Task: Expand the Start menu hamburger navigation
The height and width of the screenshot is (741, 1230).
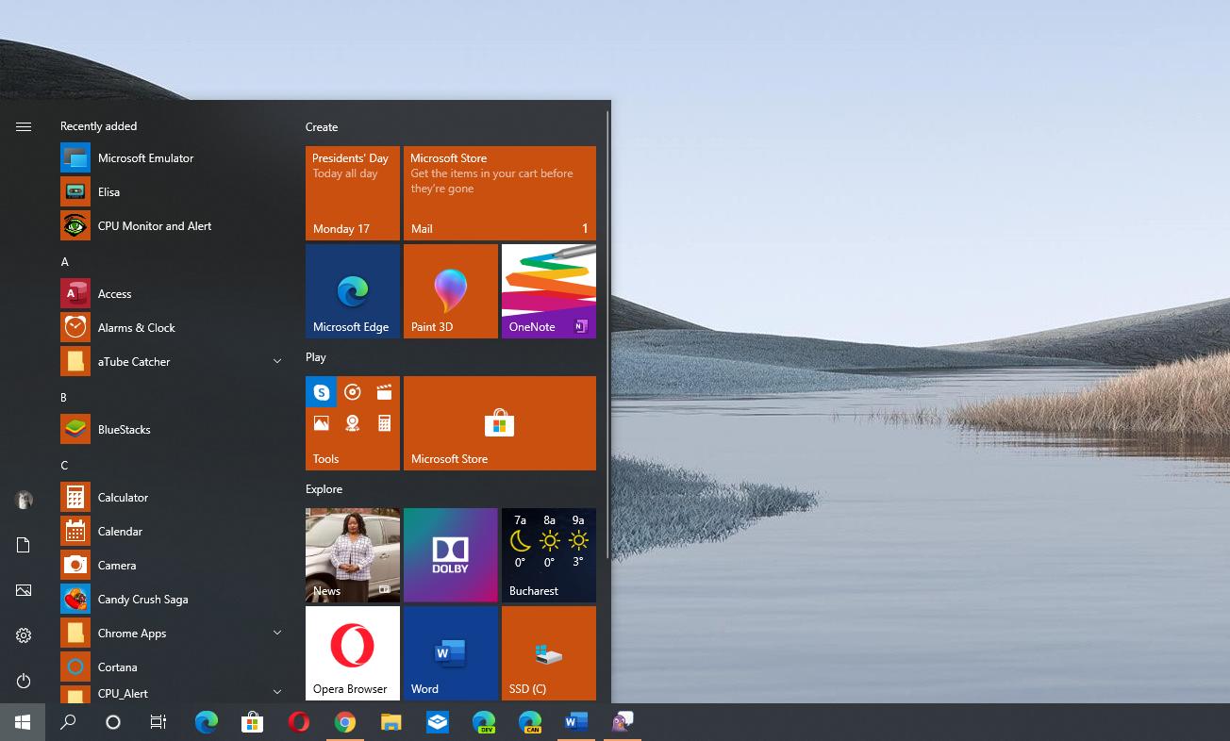Action: 24,126
